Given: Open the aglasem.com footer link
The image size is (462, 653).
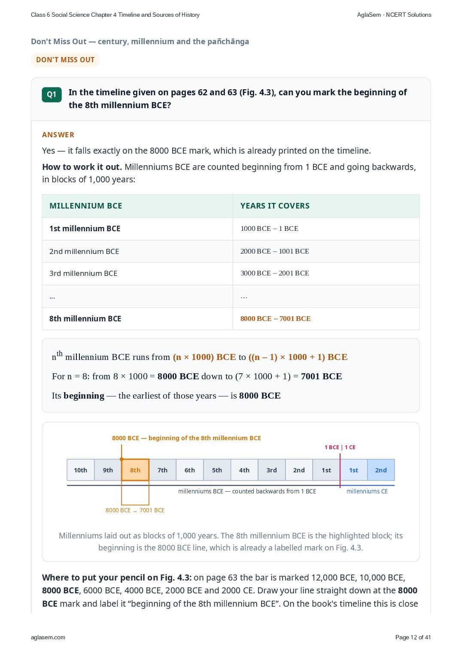Looking at the screenshot, I should point(48,637).
